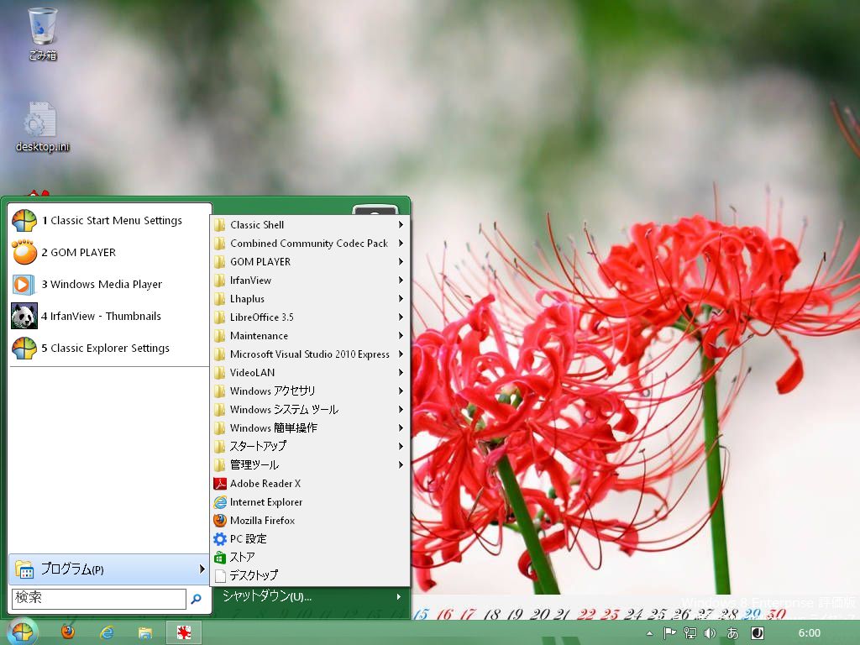Screen dimensions: 860x645
Task: Open Internet Explorer from the taskbar
Action: coord(107,632)
